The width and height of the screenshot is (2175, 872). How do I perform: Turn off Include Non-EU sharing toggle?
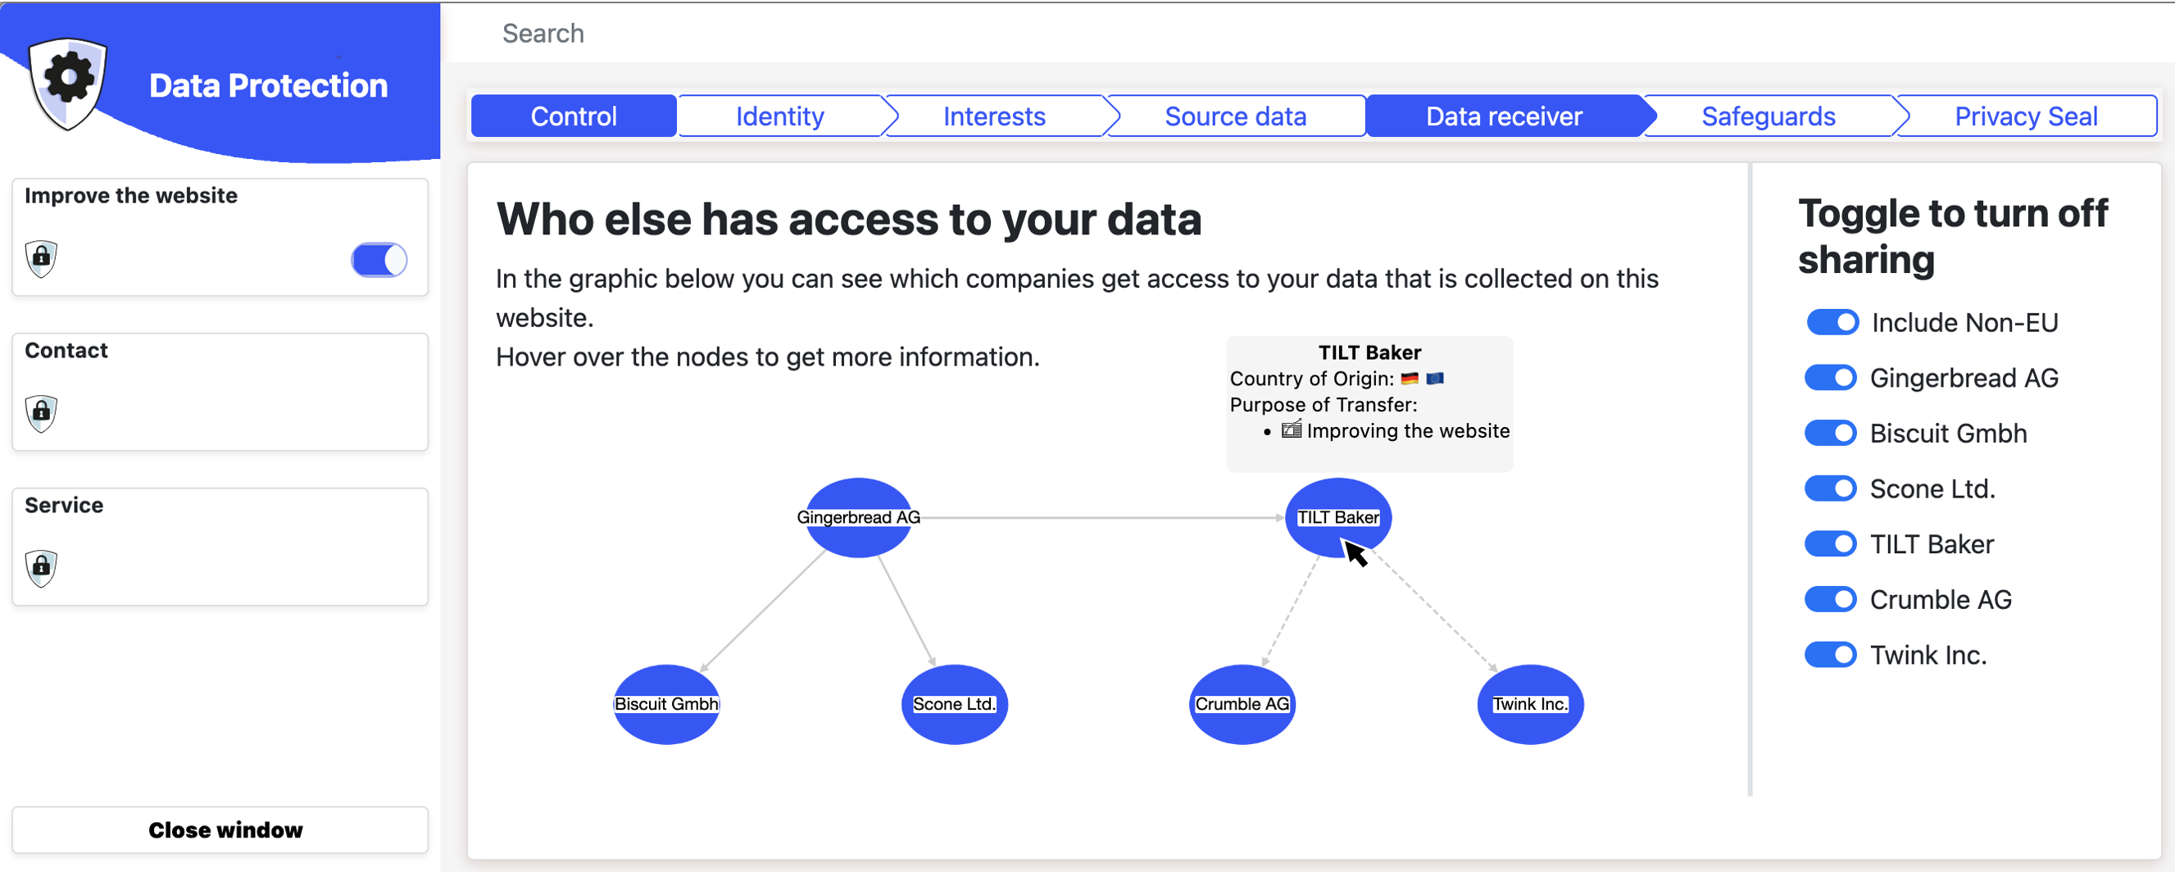[1832, 322]
